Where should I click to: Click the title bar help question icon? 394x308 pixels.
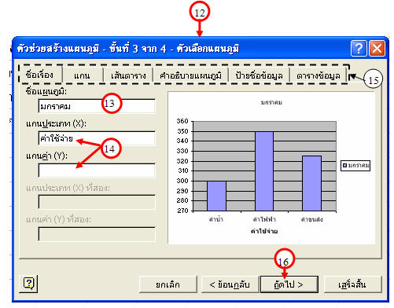pos(359,49)
